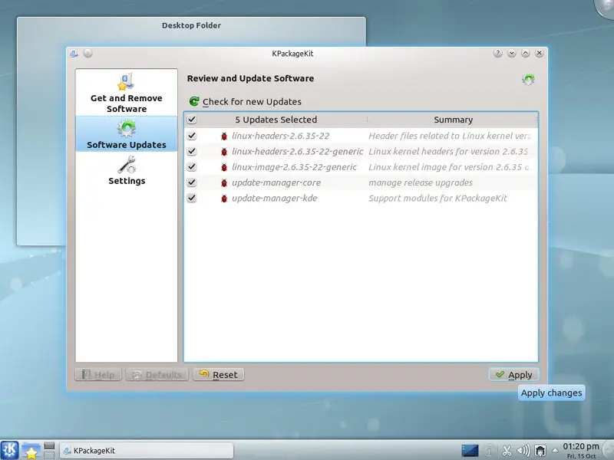Uncheck linux-headers-2.6.35-22 update
Viewport: 614px width, 460px height.
click(191, 136)
